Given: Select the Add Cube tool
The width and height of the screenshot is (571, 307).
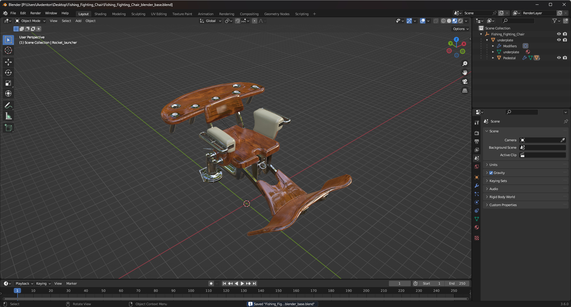Looking at the screenshot, I should click(x=8, y=128).
